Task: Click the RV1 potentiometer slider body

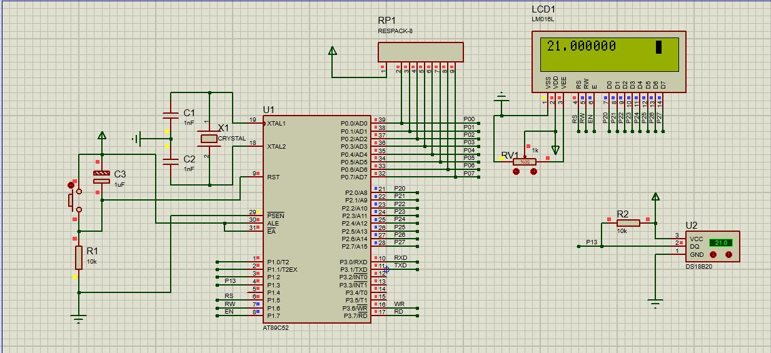Action: pos(525,162)
